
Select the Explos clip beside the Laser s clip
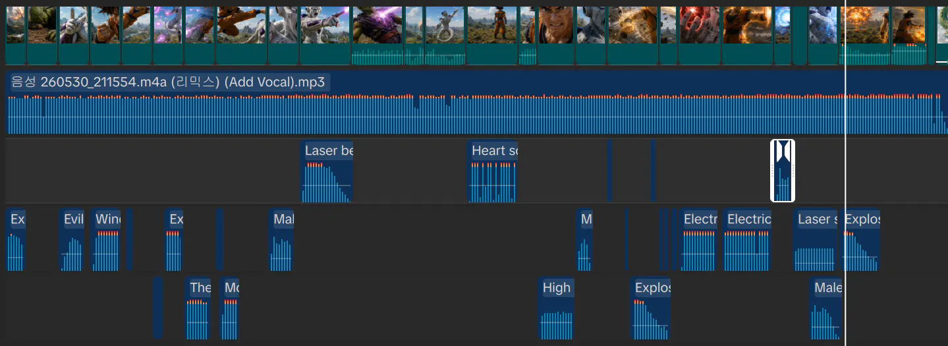pos(860,240)
